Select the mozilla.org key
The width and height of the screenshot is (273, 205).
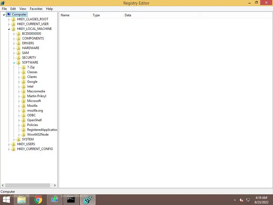coord(35,111)
